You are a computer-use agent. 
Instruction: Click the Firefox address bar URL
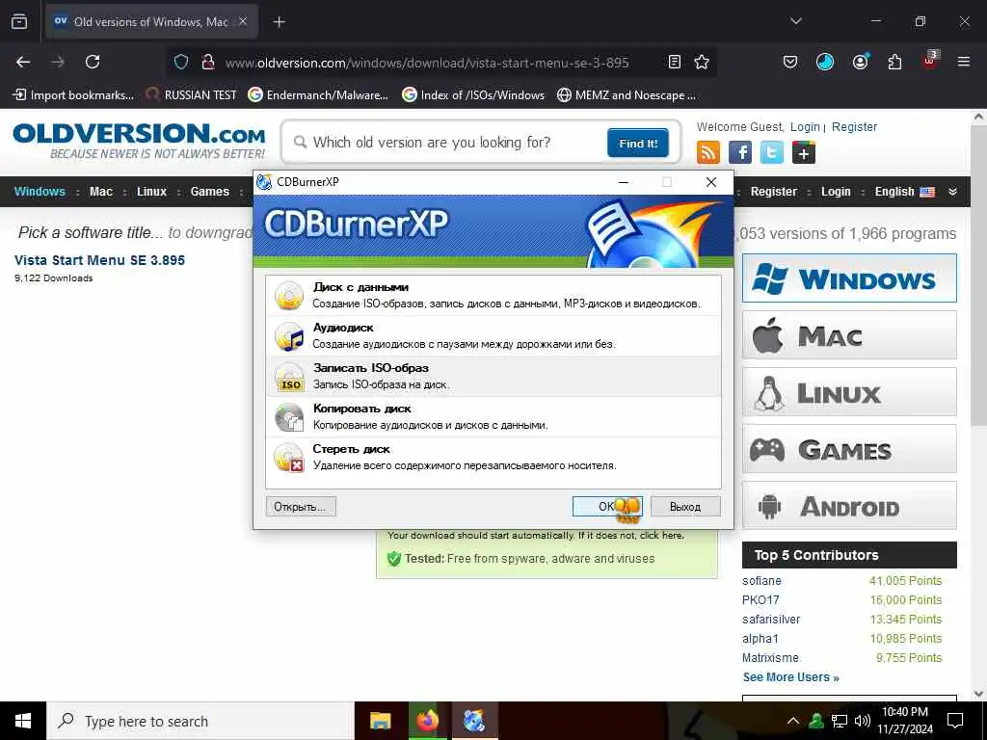427,63
